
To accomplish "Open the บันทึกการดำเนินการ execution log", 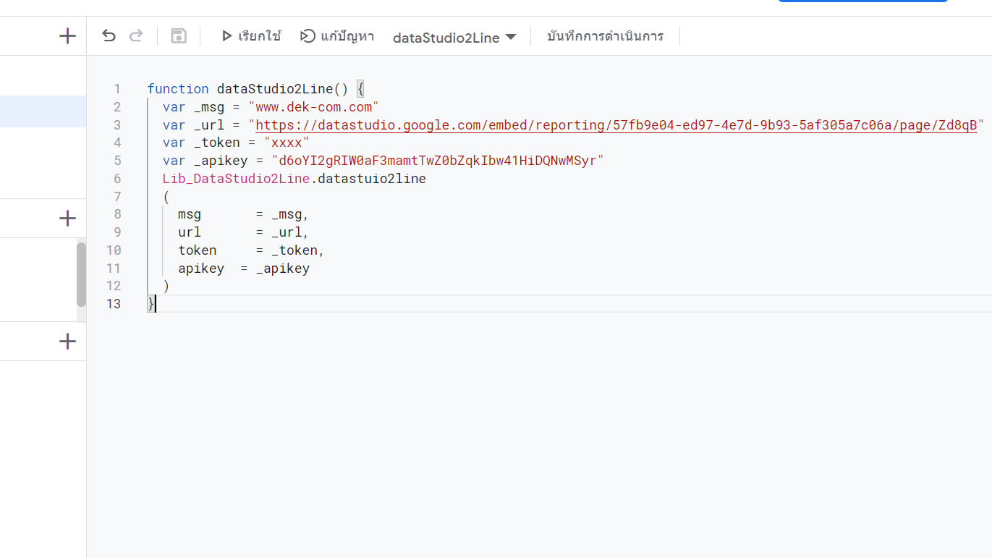I will (605, 36).
